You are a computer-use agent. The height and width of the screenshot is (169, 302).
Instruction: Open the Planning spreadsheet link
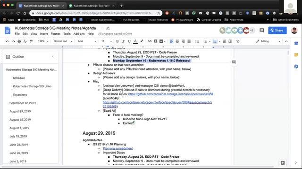(x=117, y=148)
